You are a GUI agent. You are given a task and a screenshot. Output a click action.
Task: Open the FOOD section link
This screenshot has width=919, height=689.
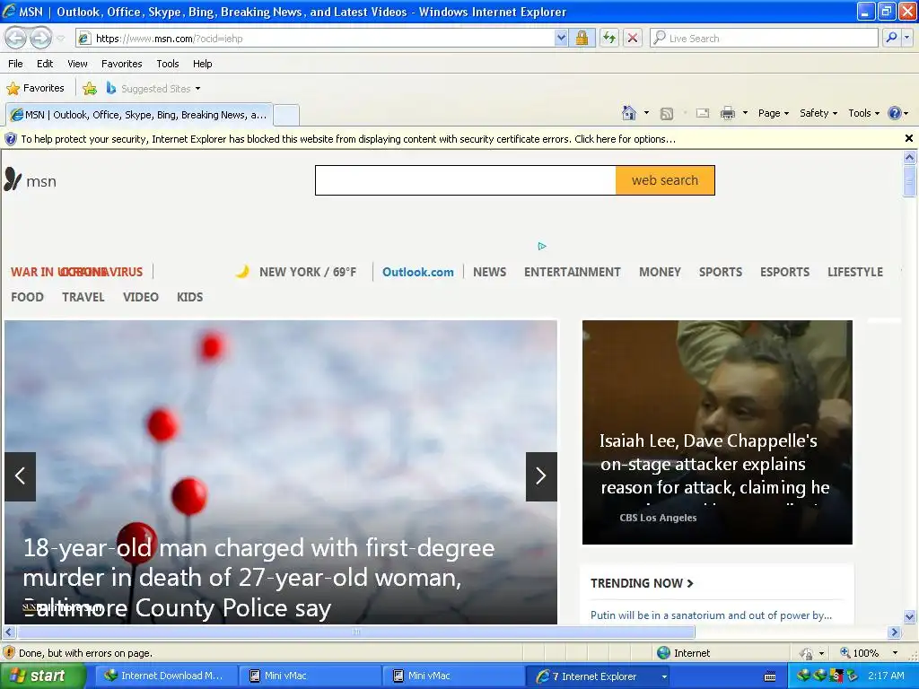click(27, 297)
